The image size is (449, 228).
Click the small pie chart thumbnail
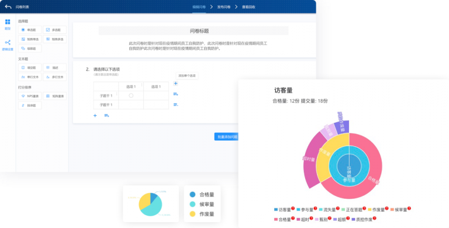[x=151, y=204]
